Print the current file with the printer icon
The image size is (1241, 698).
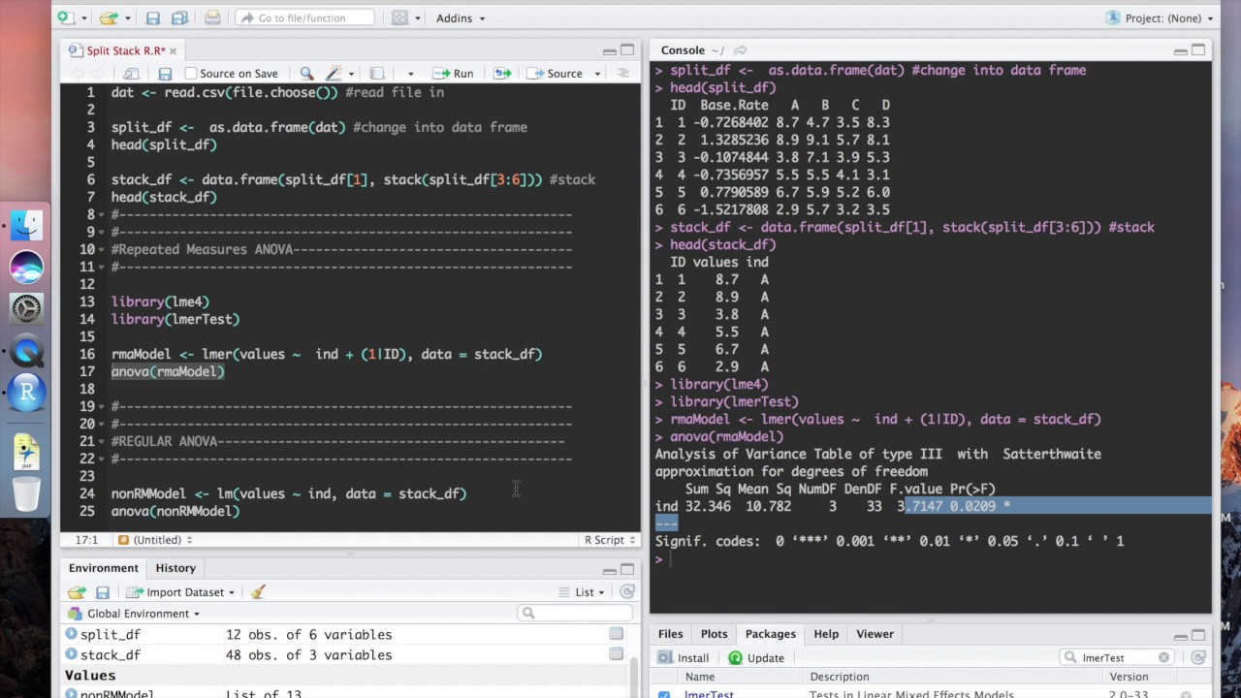[212, 17]
